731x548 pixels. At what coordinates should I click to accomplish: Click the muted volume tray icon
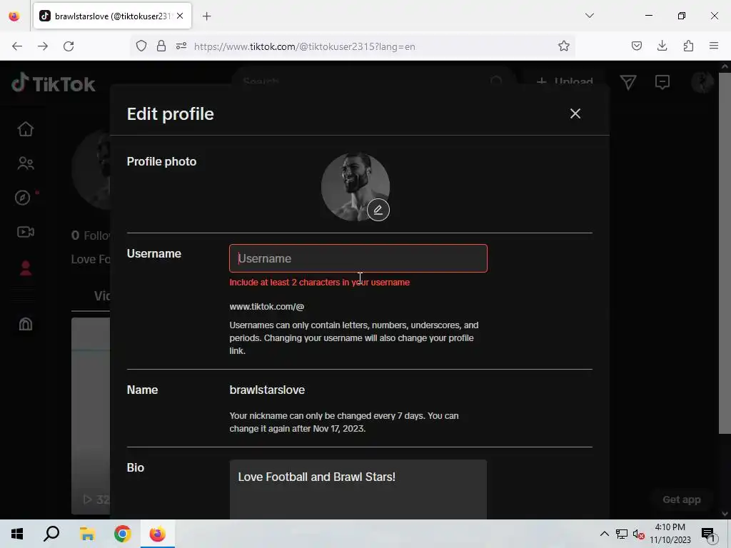pyautogui.click(x=638, y=534)
